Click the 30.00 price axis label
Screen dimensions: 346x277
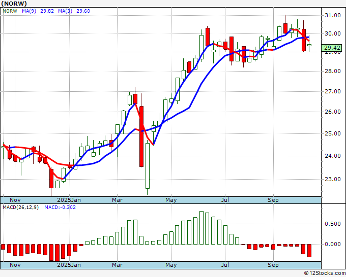[333, 33]
